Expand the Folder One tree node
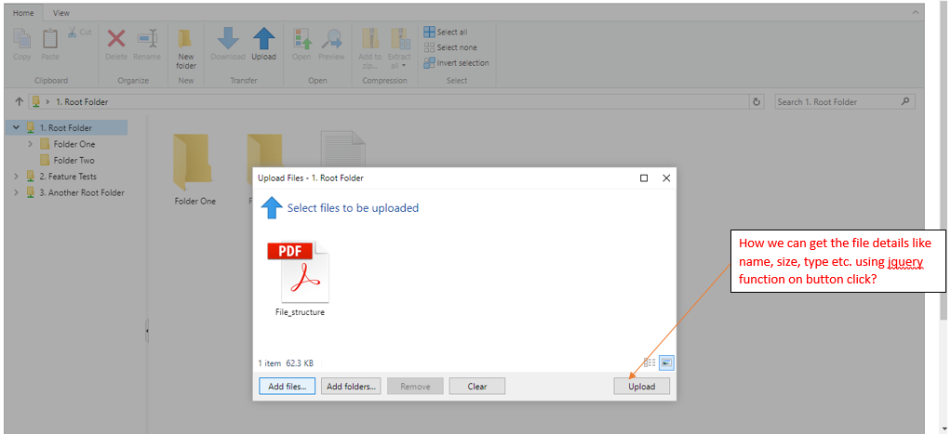The image size is (951, 434). 31,144
